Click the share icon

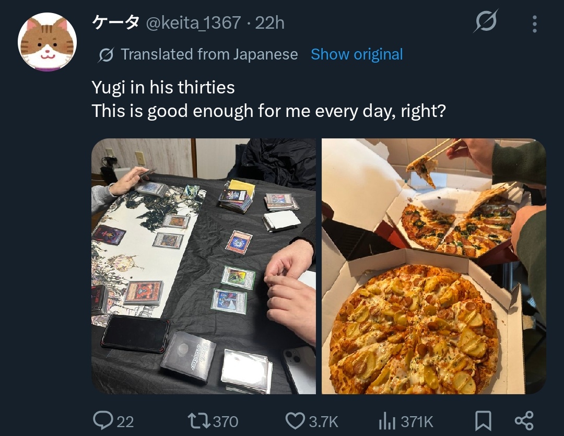pos(524,420)
